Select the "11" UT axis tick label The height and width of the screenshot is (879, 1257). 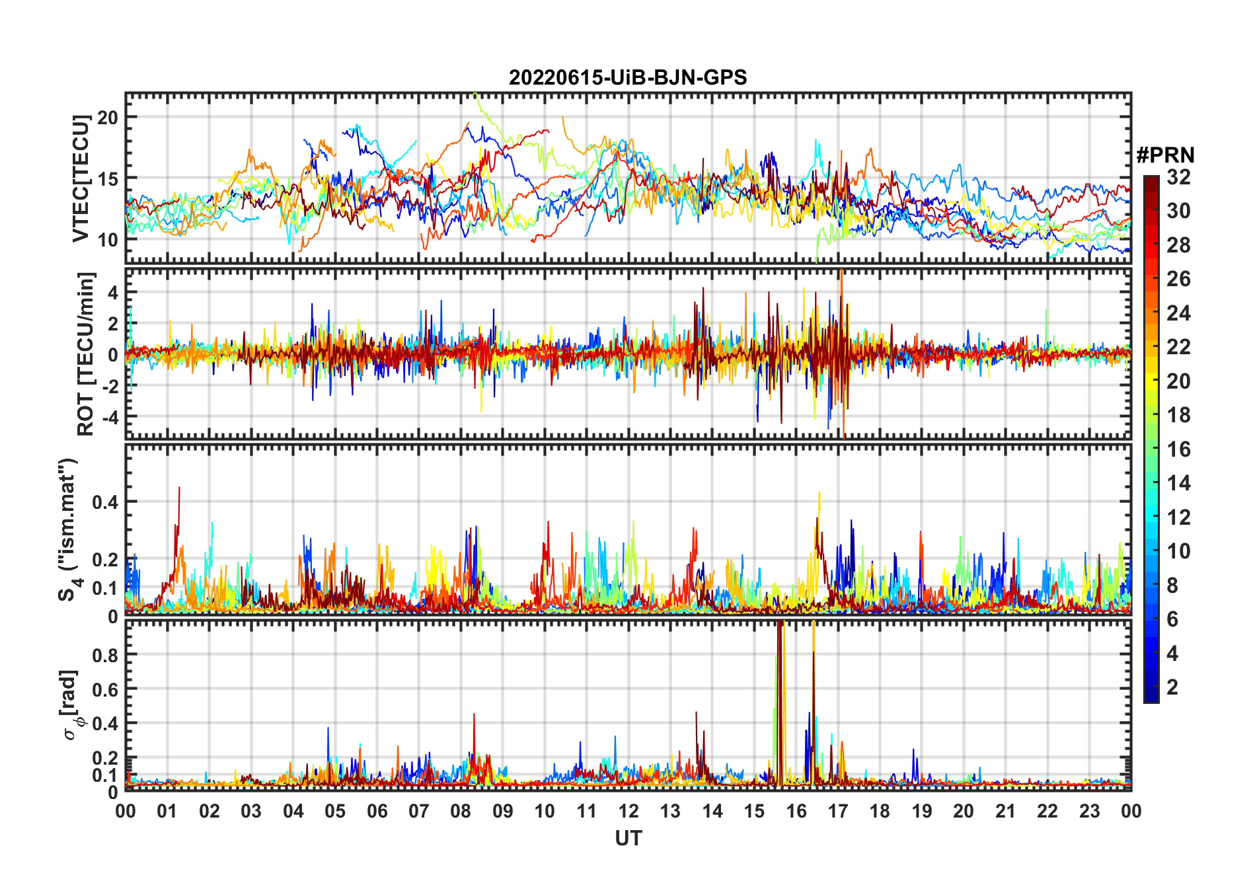tap(587, 812)
